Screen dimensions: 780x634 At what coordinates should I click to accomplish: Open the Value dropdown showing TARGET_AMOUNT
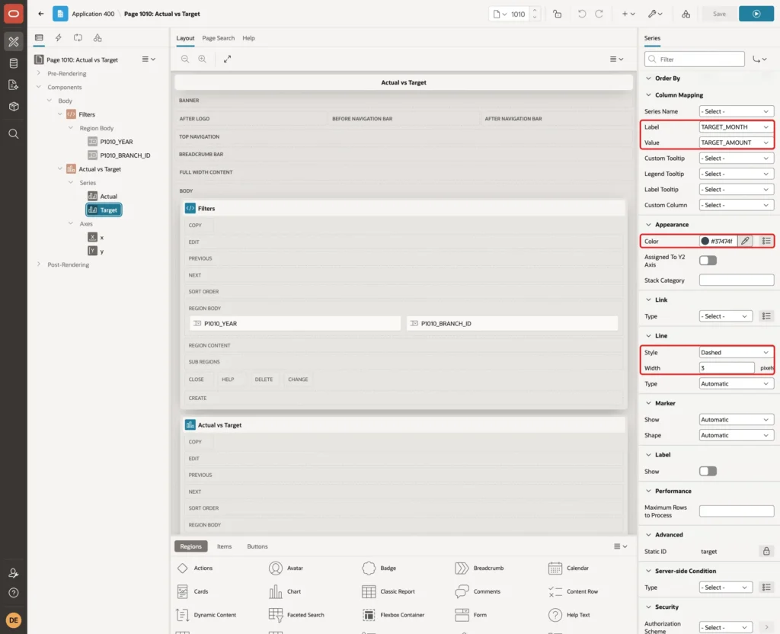click(736, 142)
